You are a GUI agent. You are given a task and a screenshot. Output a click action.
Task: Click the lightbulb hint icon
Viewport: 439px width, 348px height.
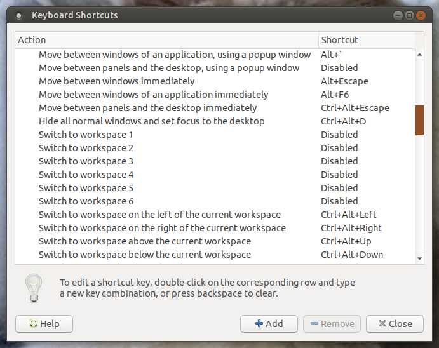click(34, 288)
